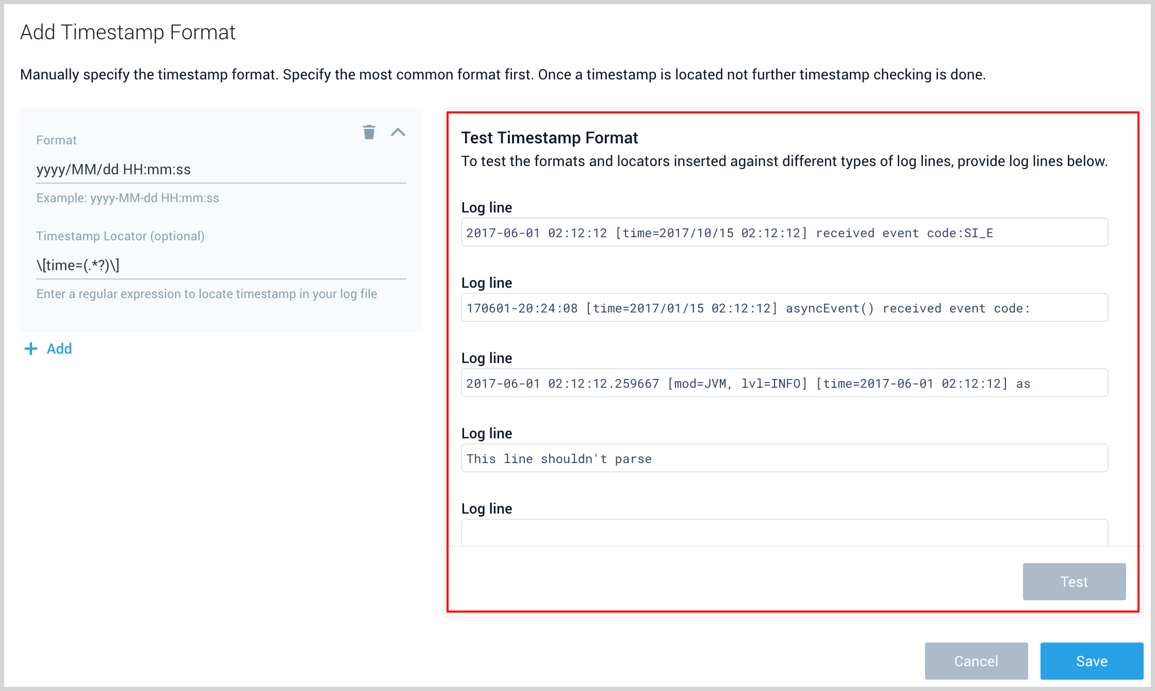Click the 'This line shouldn't parse' log line
The height and width of the screenshot is (691, 1155).
click(784, 458)
